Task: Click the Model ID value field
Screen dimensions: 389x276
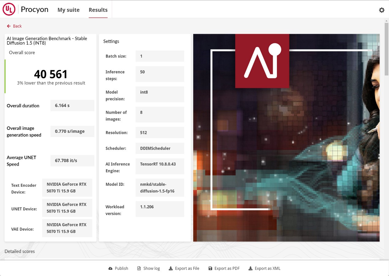Action: (160, 188)
